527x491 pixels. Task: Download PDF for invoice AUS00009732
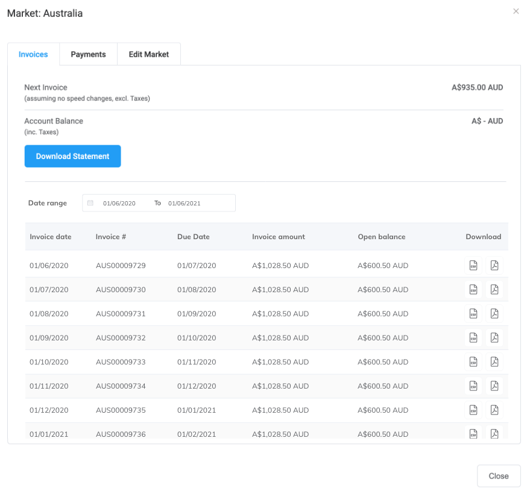(x=494, y=337)
